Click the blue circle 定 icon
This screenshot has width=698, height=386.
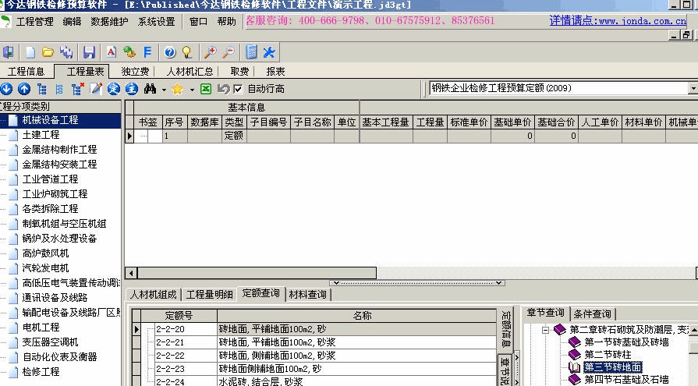(x=114, y=89)
